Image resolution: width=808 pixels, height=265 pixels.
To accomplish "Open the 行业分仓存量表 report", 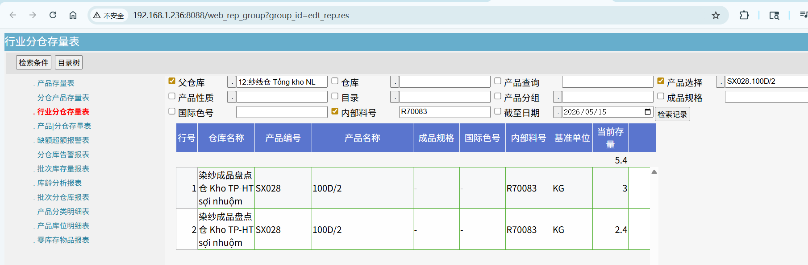I will click(x=63, y=112).
